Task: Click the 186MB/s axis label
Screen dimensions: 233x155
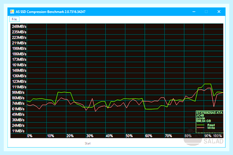Action: pyautogui.click(x=19, y=54)
